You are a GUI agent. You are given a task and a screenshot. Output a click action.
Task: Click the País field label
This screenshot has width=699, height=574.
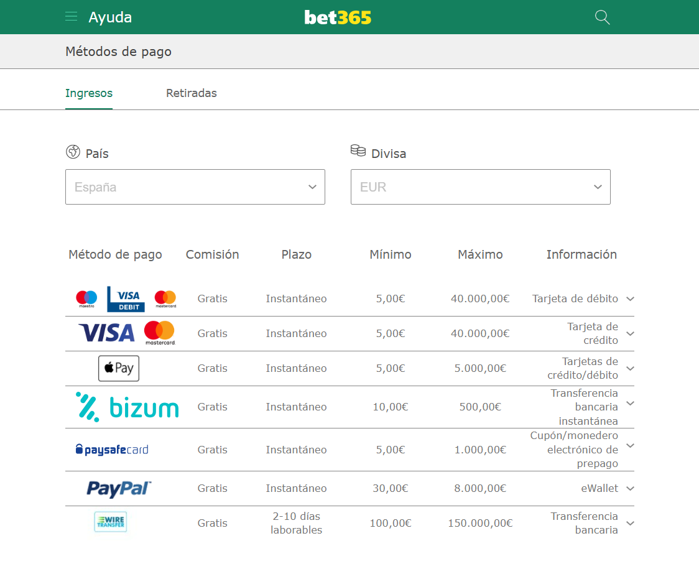[x=97, y=154]
